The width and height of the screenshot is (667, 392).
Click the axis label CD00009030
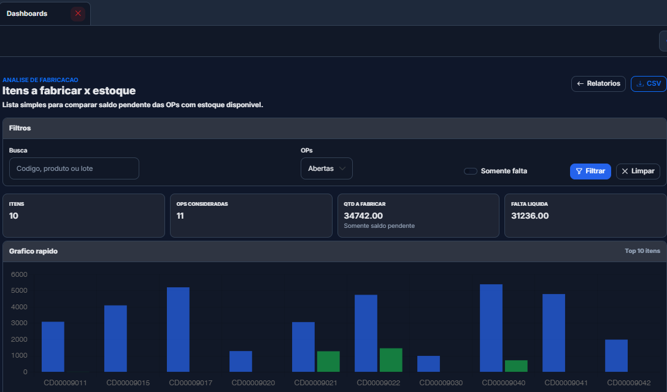[x=441, y=383]
